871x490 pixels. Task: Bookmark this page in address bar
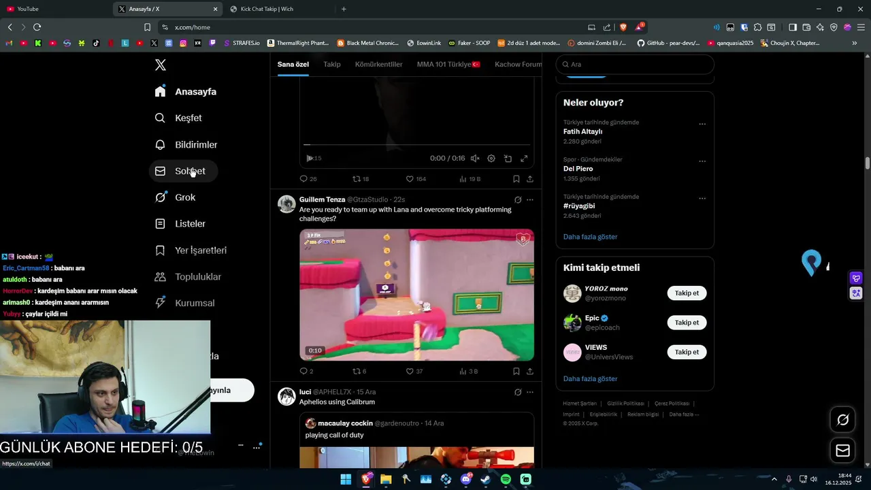point(147,27)
